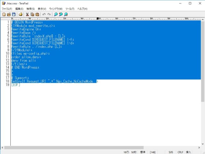Viewport: 205px width, 154px height.
Task: Open the ウィンドウ(W) menu
Action: [x=56, y=9]
